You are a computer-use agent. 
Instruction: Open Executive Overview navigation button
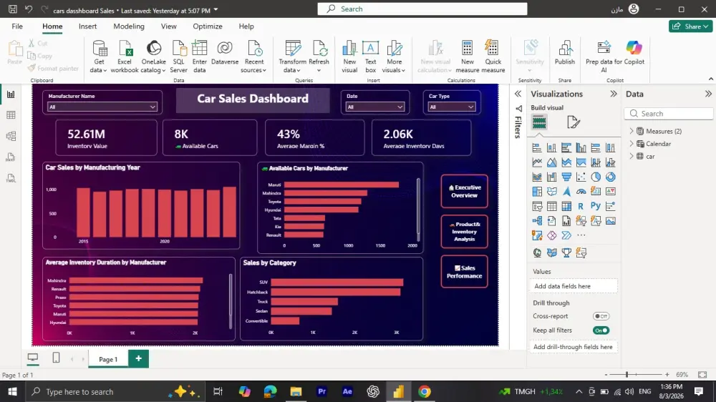[x=465, y=191]
